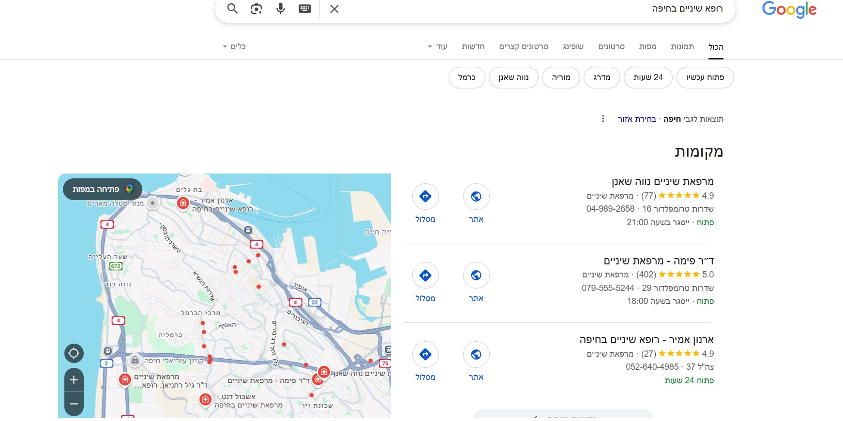Switch to the שופינג tab

(x=573, y=46)
